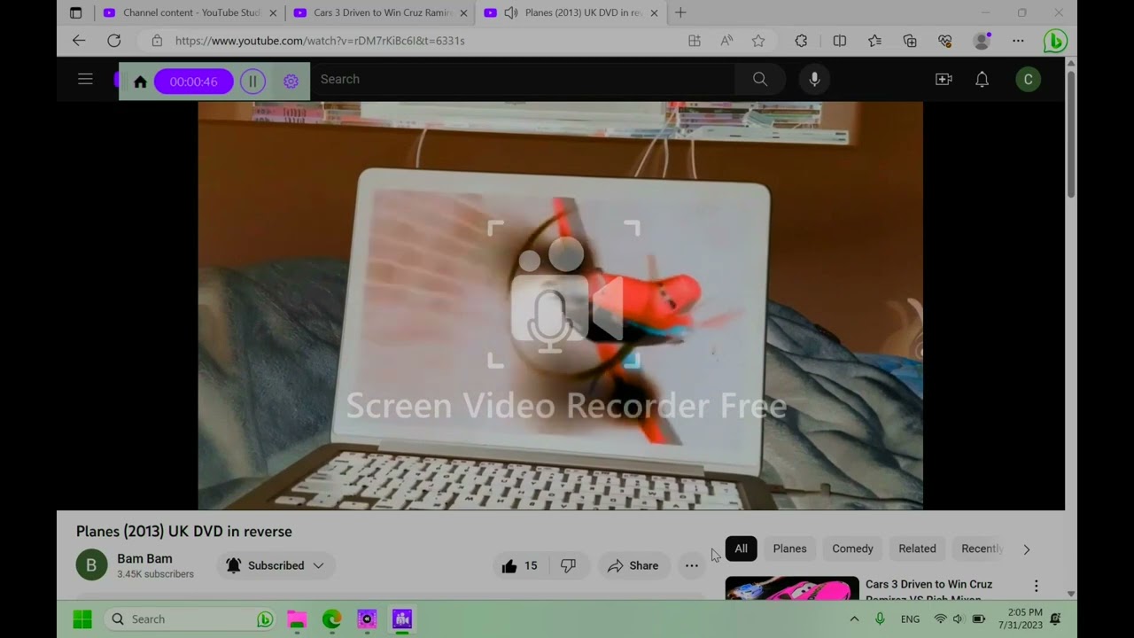The width and height of the screenshot is (1134, 638).
Task: Switch to Channel content YouTube Studio tab
Action: tap(190, 13)
